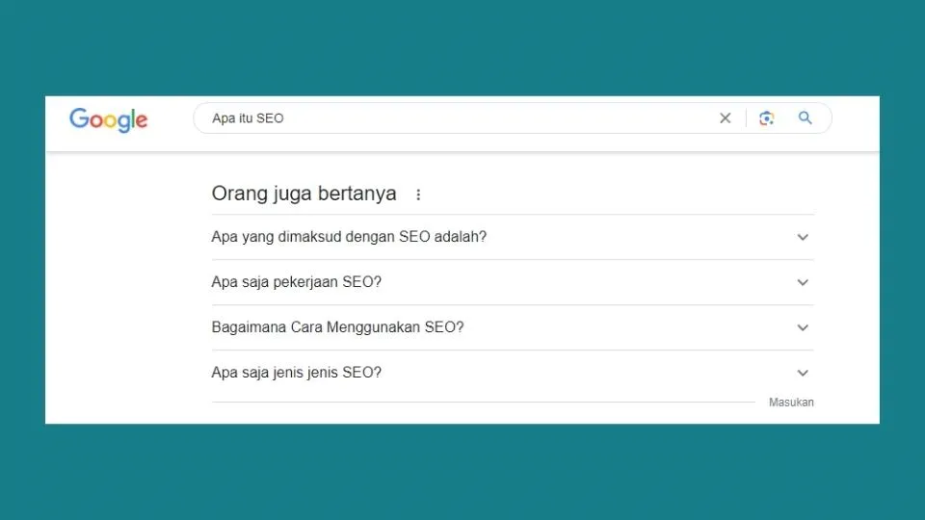Click the 'Orang juga bertanya' heading
The height and width of the screenshot is (520, 925).
(x=304, y=194)
